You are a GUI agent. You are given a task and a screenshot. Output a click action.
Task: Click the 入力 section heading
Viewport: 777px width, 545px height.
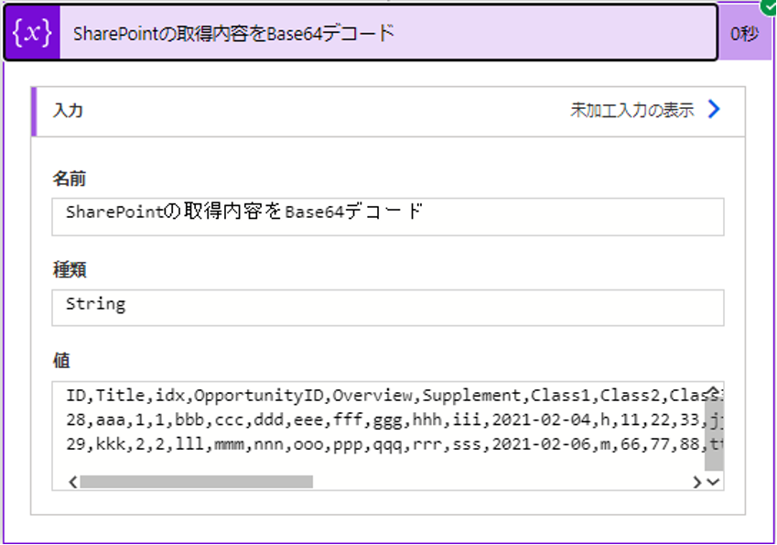[x=68, y=110]
